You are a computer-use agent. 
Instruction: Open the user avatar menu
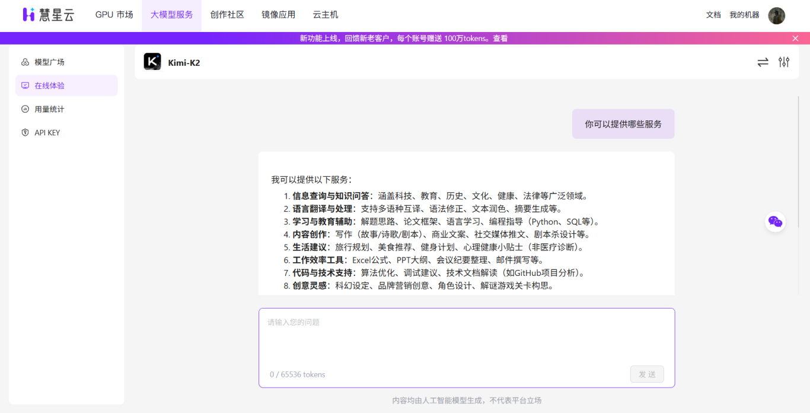coord(777,15)
